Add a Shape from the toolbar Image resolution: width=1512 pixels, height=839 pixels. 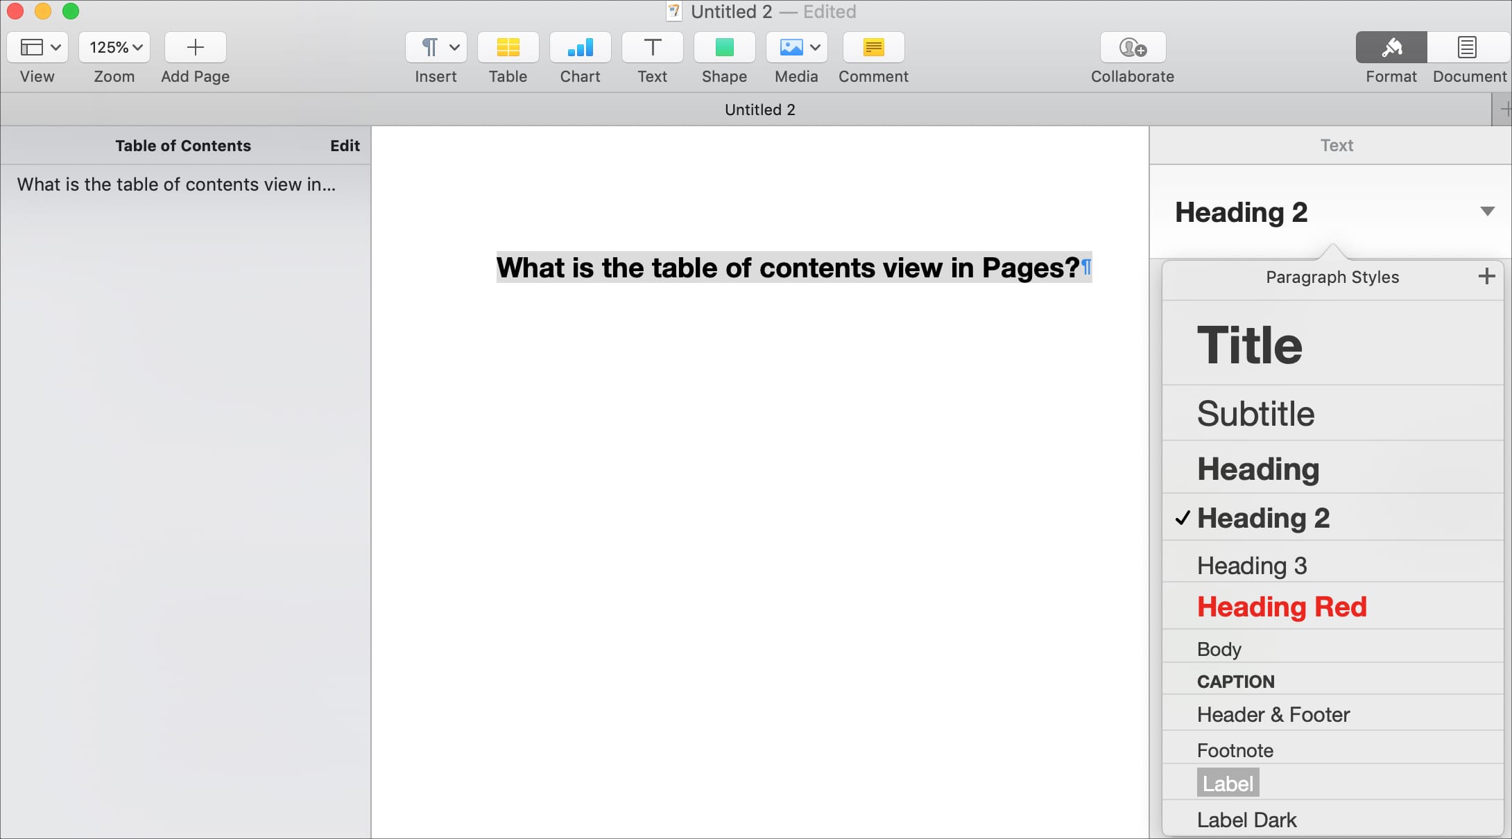(x=725, y=47)
